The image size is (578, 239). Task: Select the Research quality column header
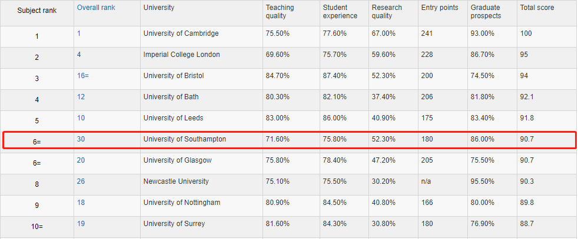387,12
